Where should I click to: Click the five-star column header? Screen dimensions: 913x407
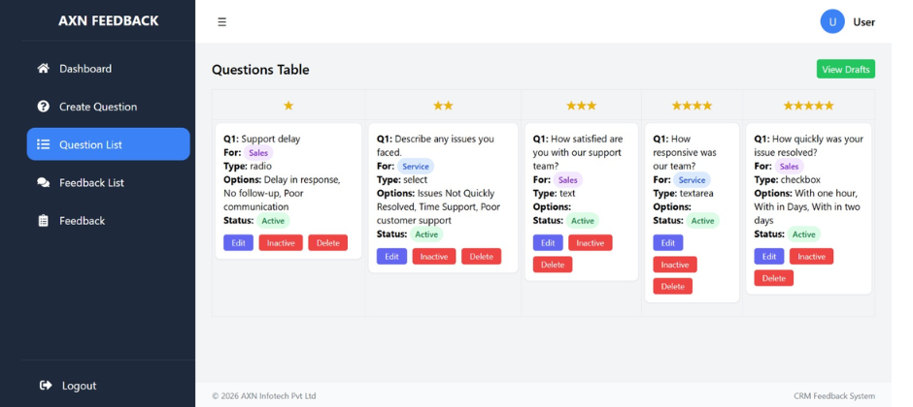click(x=808, y=106)
